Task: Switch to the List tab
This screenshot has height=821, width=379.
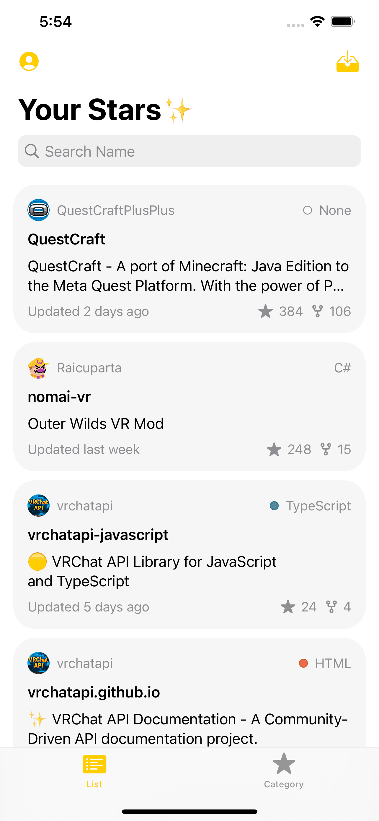Action: (94, 771)
